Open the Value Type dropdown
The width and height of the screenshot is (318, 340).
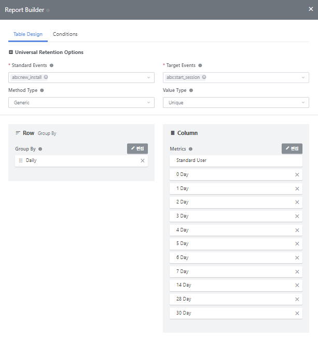point(236,103)
